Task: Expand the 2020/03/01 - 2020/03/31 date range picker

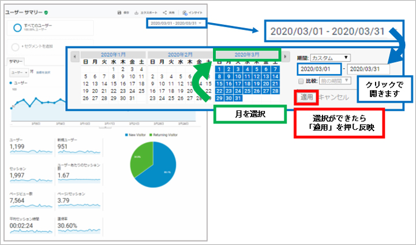Action: pyautogui.click(x=174, y=24)
